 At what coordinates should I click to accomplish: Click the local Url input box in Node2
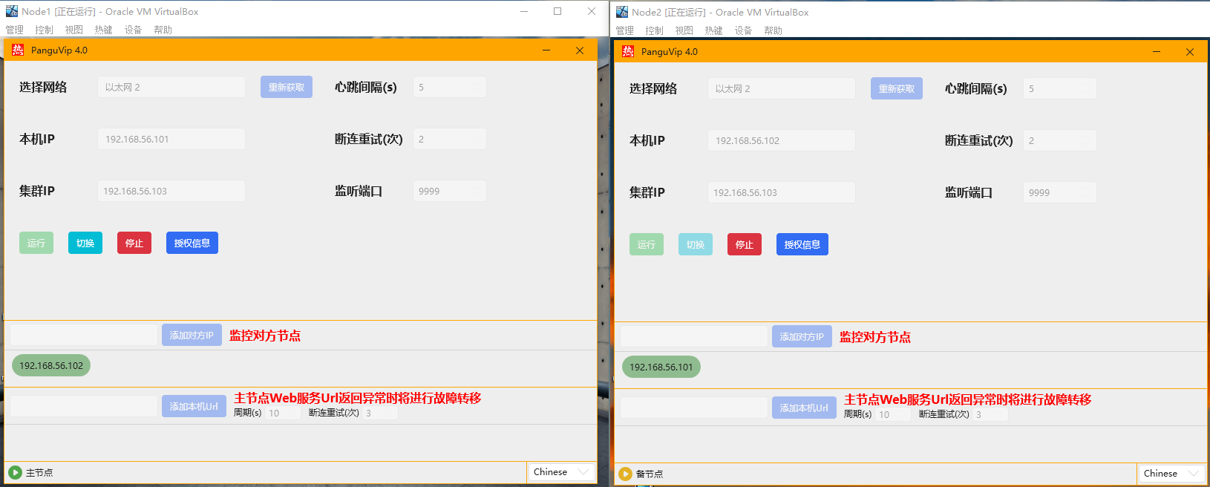coord(694,408)
